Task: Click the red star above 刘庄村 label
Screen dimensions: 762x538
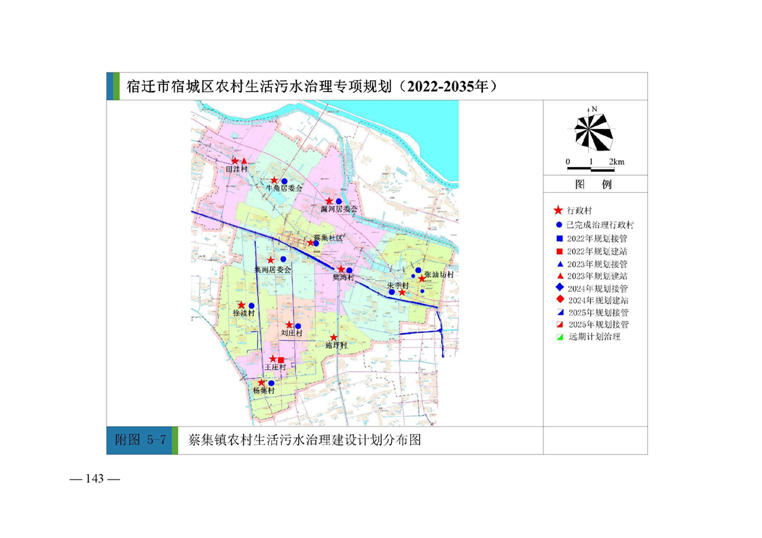Action: tap(289, 325)
